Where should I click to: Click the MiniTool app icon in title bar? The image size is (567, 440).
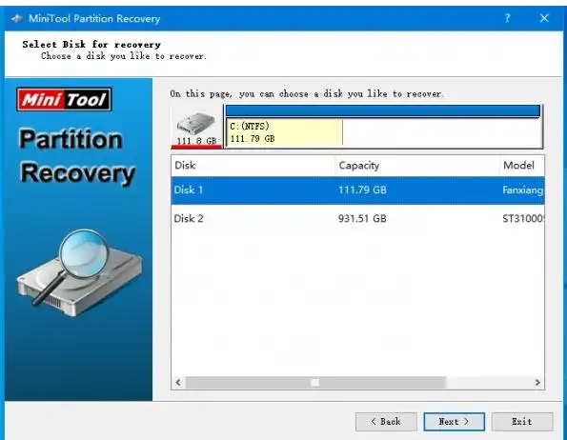(16, 18)
